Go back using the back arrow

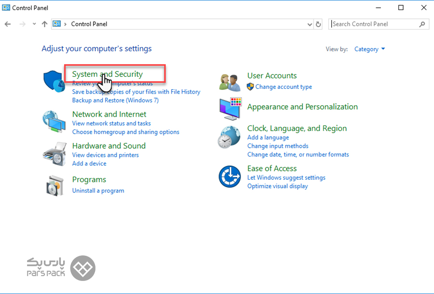(8, 24)
